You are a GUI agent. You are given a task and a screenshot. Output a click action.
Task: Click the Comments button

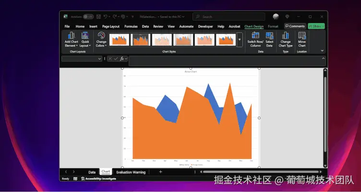(295, 26)
